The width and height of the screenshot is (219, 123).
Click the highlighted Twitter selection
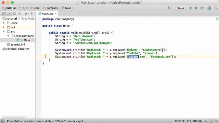click(133, 57)
